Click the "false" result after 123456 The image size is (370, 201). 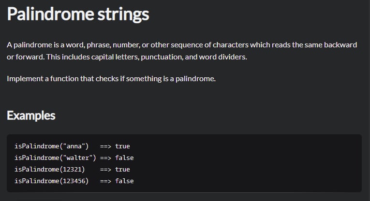[x=124, y=181]
